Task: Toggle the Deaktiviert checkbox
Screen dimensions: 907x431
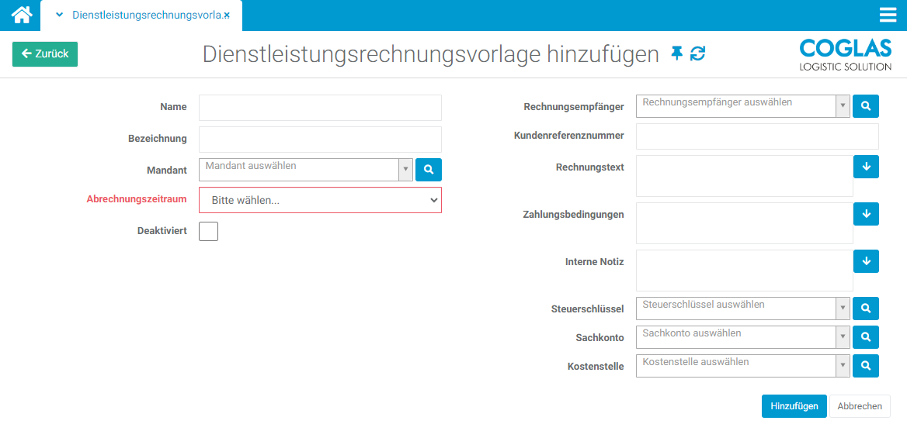Action: [208, 231]
